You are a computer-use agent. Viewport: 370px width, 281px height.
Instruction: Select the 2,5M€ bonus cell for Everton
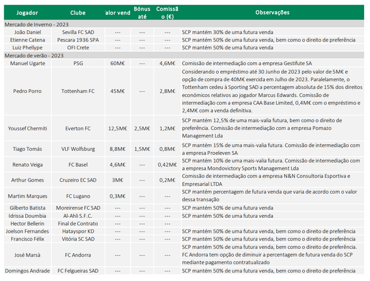point(142,128)
